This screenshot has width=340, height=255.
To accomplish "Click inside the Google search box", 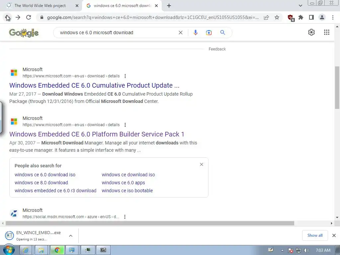I will [x=117, y=33].
